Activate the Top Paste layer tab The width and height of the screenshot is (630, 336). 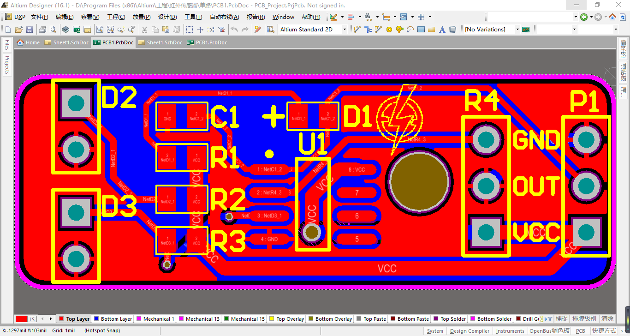(x=371, y=319)
